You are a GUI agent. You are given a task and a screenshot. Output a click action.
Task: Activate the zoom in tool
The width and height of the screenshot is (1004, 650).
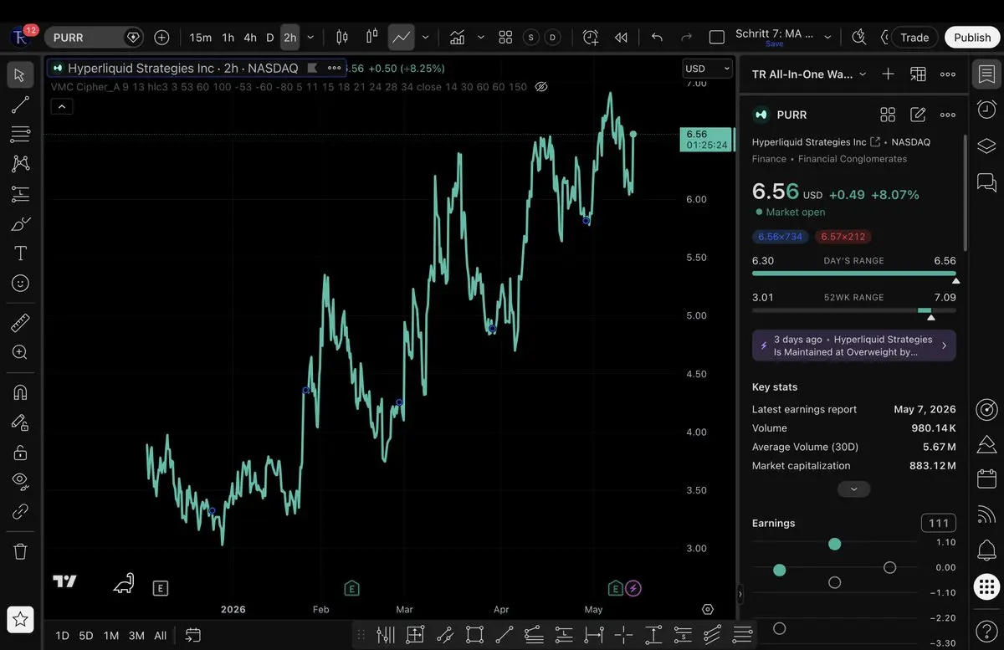tap(20, 352)
